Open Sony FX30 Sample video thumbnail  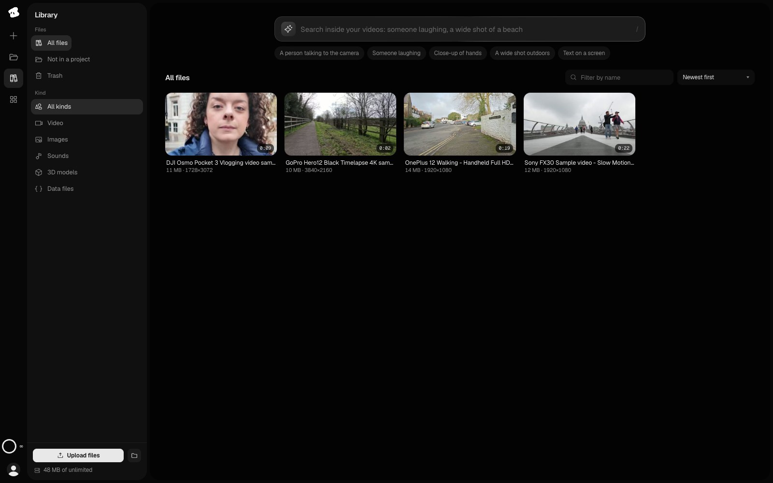click(579, 124)
